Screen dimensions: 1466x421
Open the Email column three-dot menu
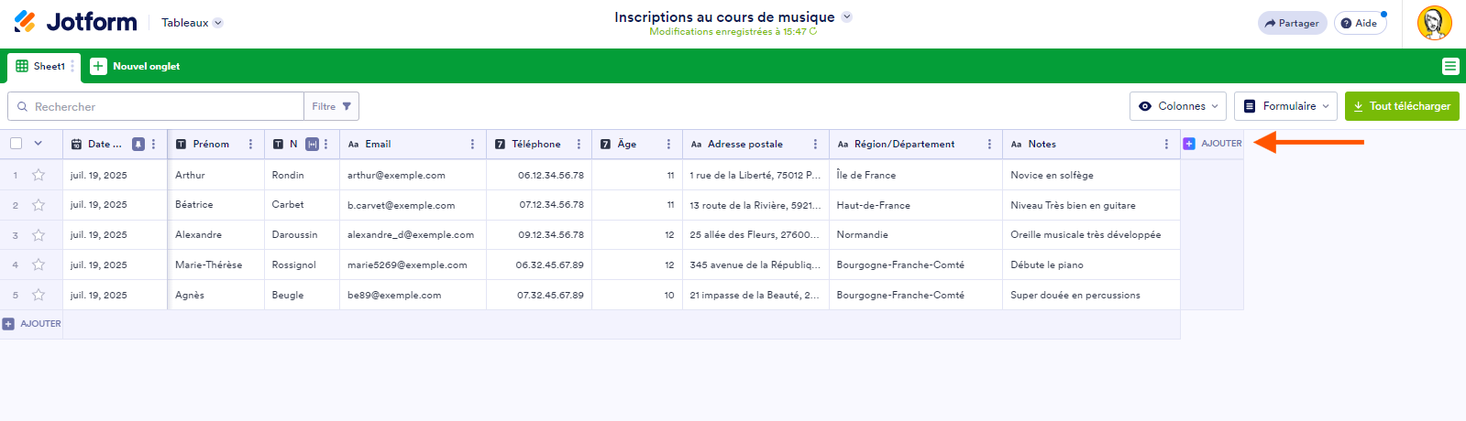(x=472, y=145)
